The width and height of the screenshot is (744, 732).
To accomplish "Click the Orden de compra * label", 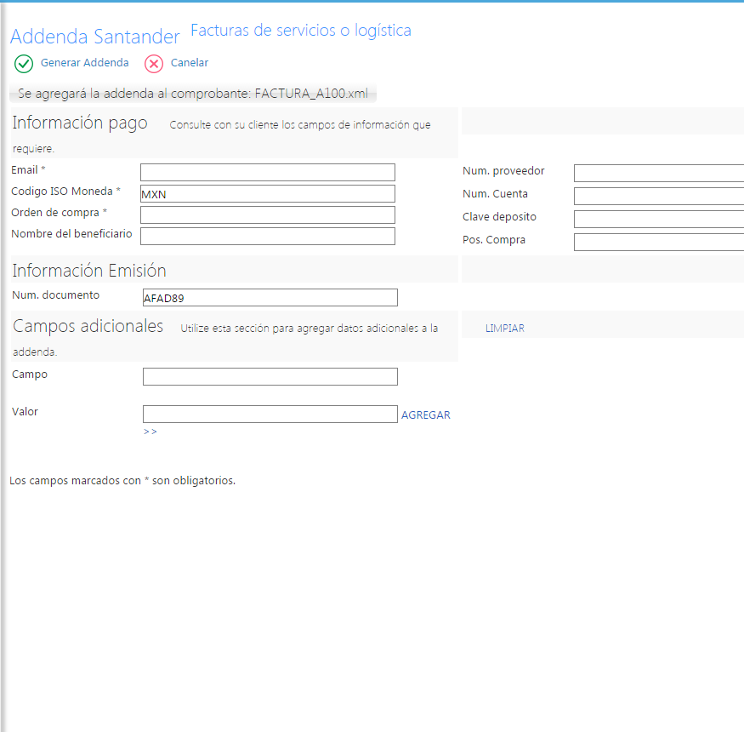I will click(x=60, y=213).
